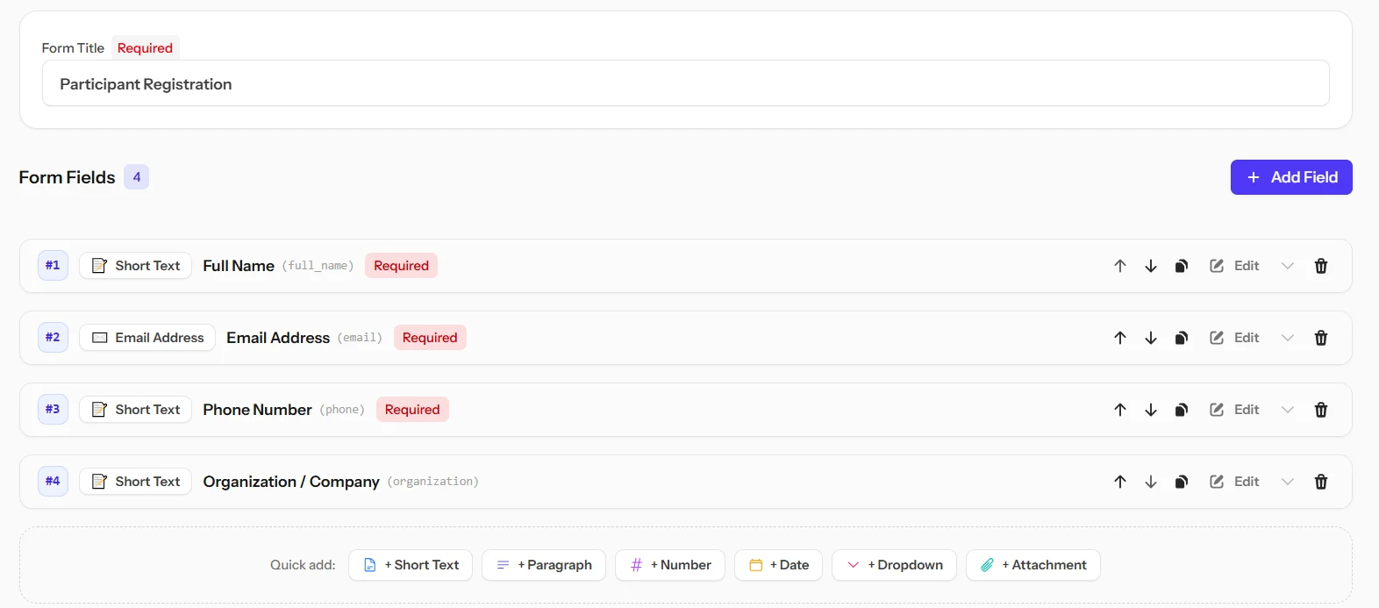The width and height of the screenshot is (1379, 608).
Task: Expand the Email Address field details
Action: click(1288, 338)
